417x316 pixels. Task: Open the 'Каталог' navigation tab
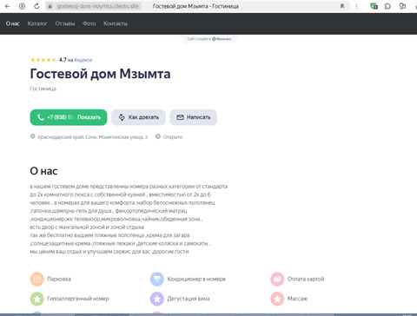tap(37, 23)
